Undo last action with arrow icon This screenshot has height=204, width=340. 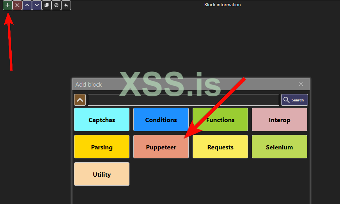(66, 5)
